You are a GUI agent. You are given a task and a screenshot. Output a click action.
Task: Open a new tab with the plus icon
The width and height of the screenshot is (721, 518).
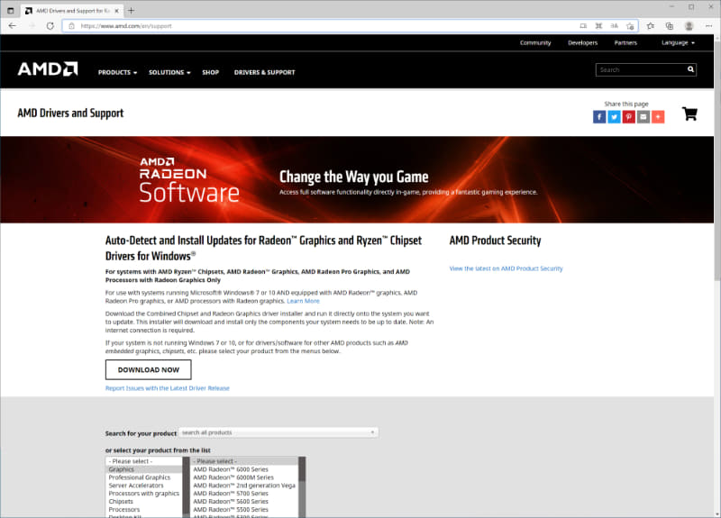tap(131, 10)
